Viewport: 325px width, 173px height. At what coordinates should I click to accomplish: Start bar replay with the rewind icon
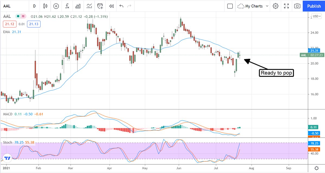111,6
